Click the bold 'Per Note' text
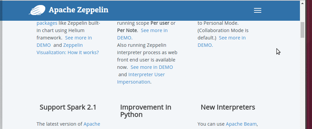 [127, 30]
